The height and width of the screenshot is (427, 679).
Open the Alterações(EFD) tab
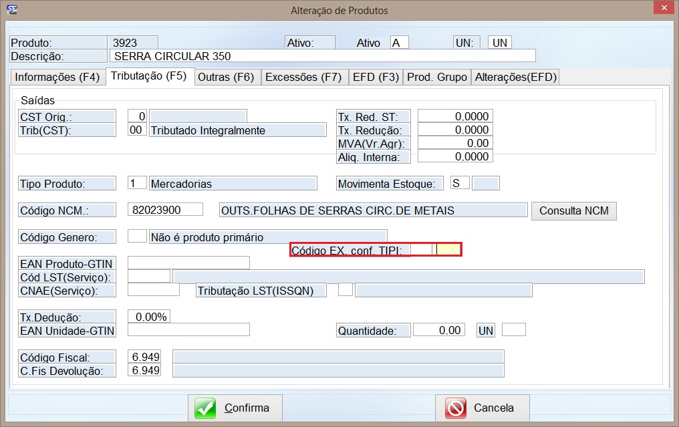click(x=515, y=77)
